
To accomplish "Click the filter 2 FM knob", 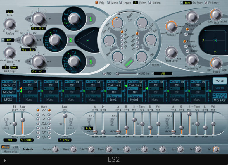I will pos(142,57).
